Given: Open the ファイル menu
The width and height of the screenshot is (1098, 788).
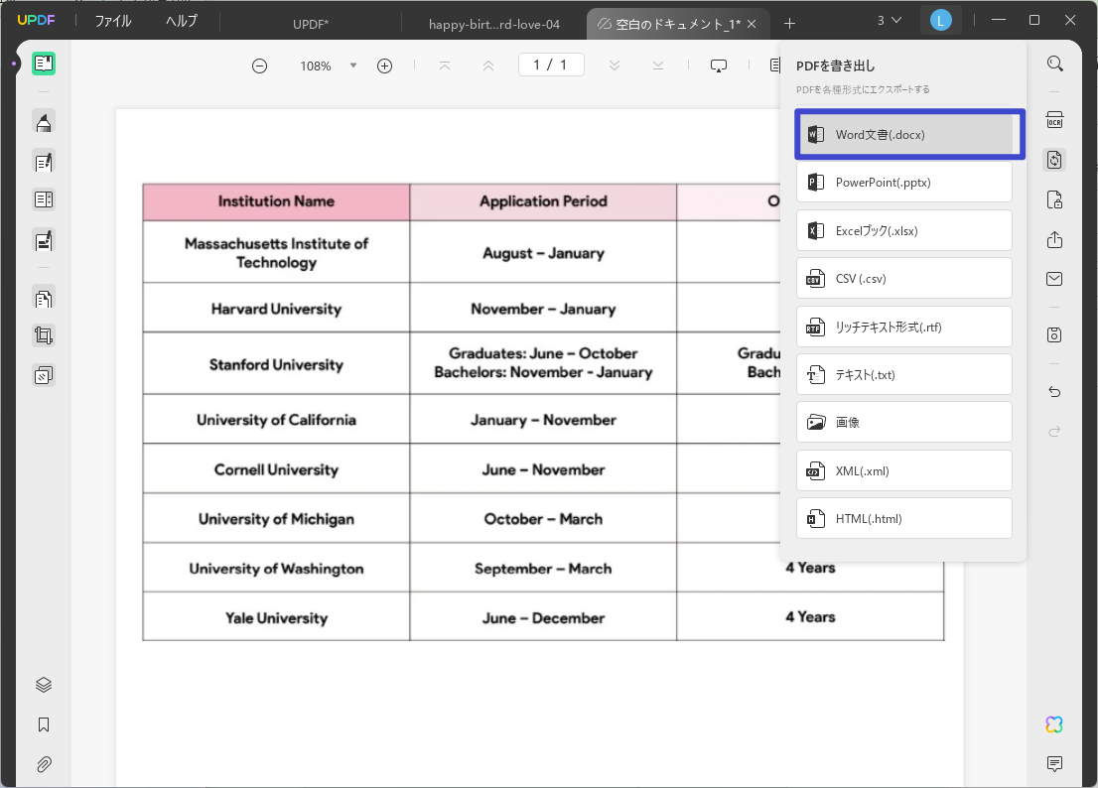Looking at the screenshot, I should point(113,21).
